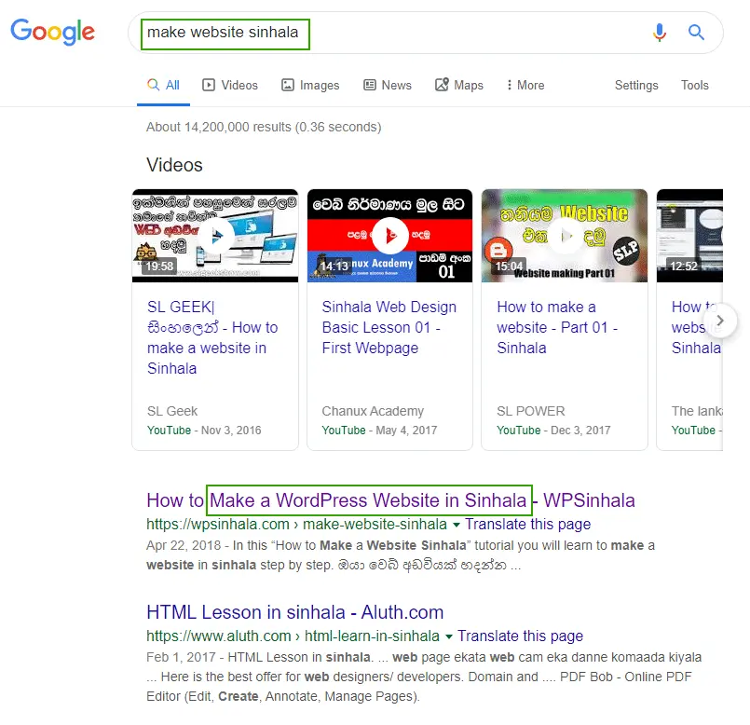The width and height of the screenshot is (750, 725).
Task: Open the WPSinhala WordPress Website result
Action: tap(390, 500)
